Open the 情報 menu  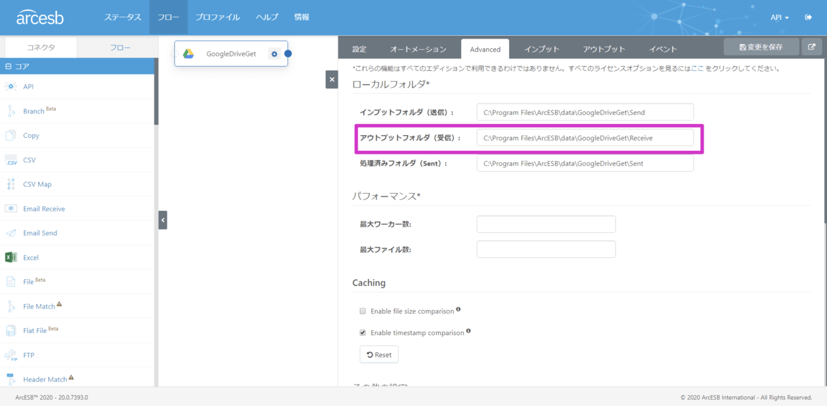point(301,17)
